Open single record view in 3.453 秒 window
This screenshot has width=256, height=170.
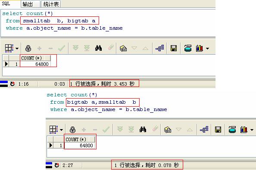tap(123, 48)
